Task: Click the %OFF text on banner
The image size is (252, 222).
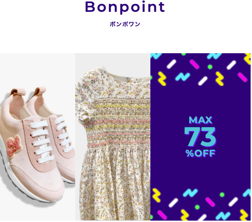Action: pos(201,153)
